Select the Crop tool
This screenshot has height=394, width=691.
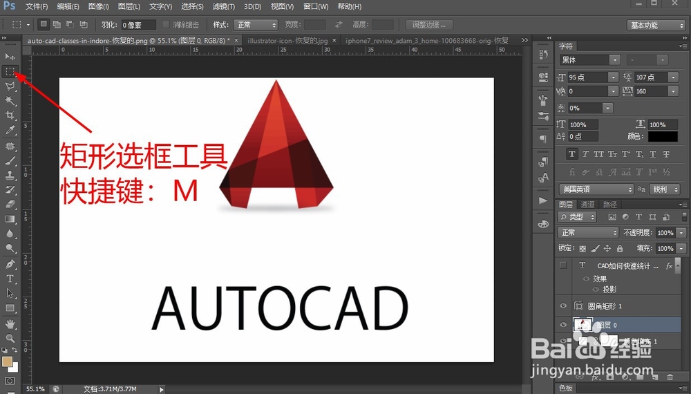click(x=10, y=115)
